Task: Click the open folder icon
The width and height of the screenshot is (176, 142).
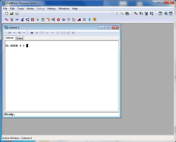Action: pyautogui.click(x=12, y=14)
